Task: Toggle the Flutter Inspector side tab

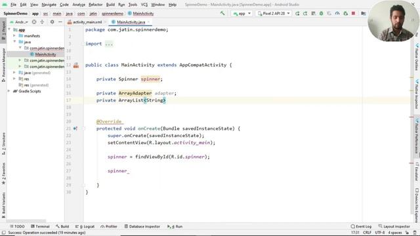Action: click(417, 94)
